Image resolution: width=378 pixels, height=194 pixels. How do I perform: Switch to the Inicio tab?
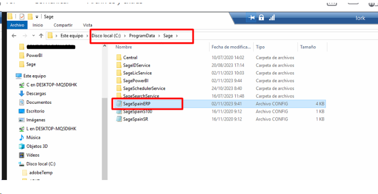[x=38, y=25]
